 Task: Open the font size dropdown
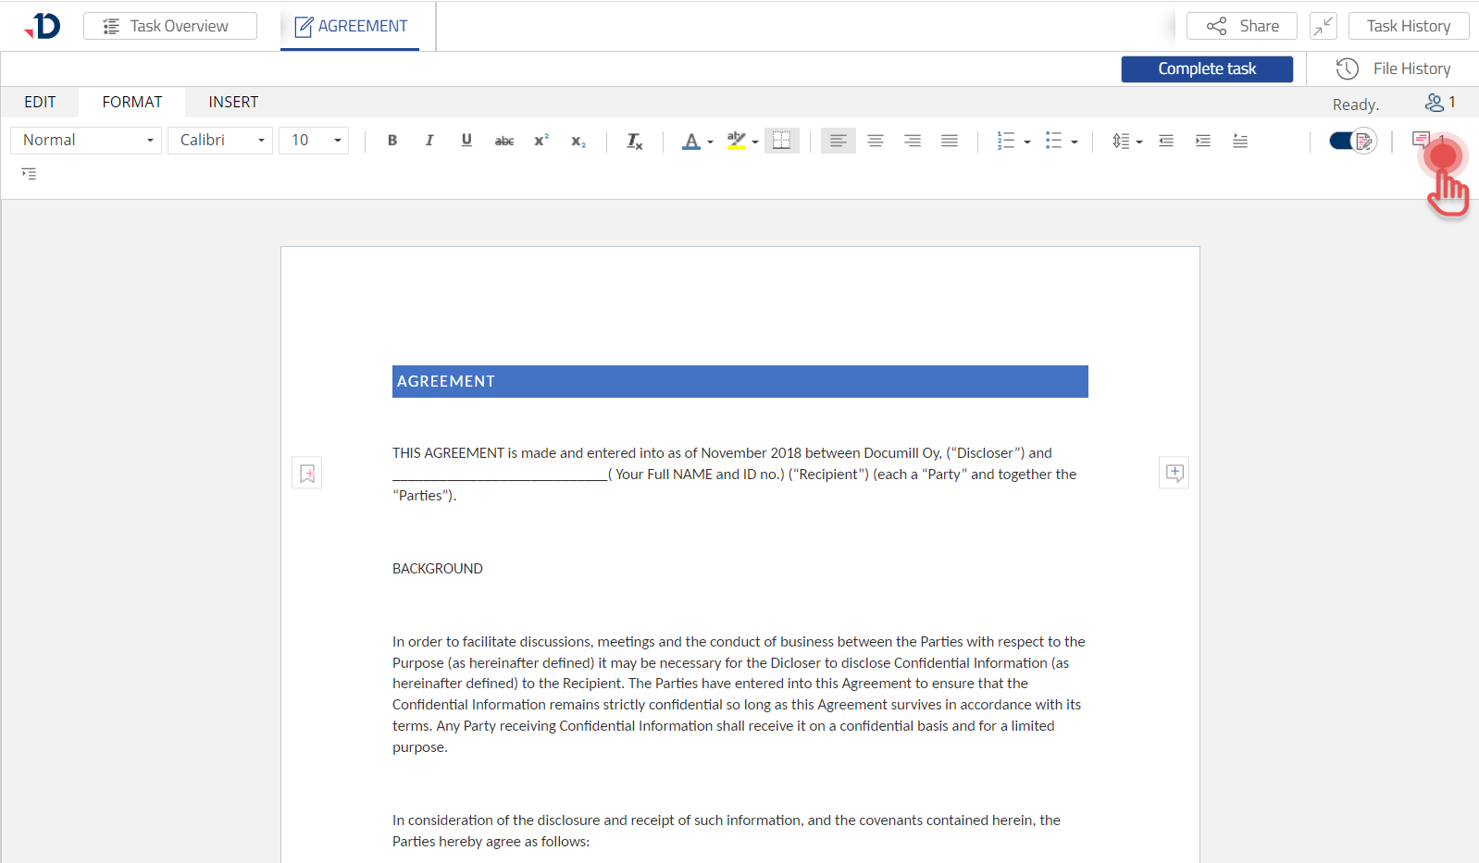314,141
